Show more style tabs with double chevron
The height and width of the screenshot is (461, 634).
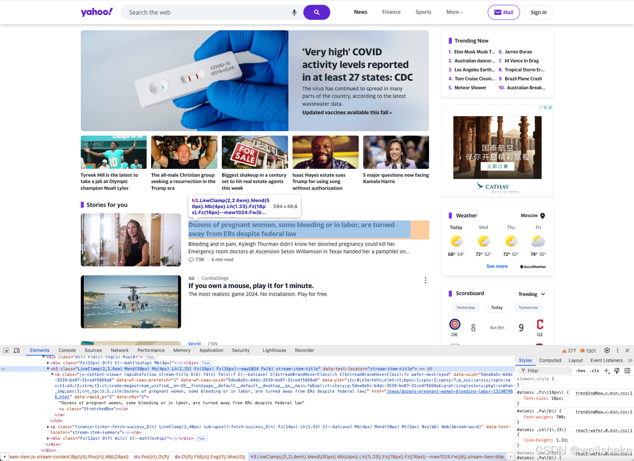coord(630,360)
